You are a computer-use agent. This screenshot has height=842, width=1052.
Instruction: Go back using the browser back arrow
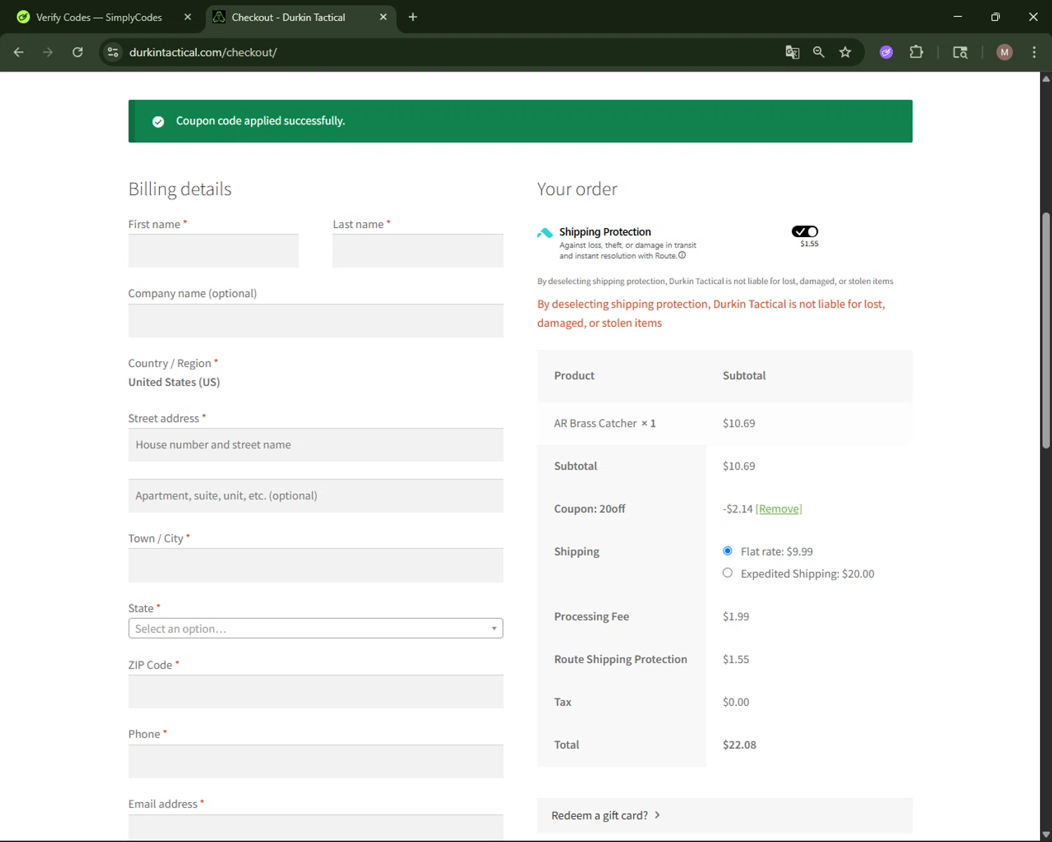19,52
